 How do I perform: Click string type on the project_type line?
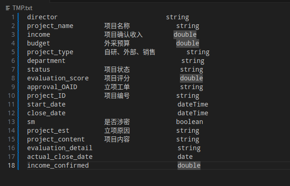pyautogui.click(x=198, y=52)
